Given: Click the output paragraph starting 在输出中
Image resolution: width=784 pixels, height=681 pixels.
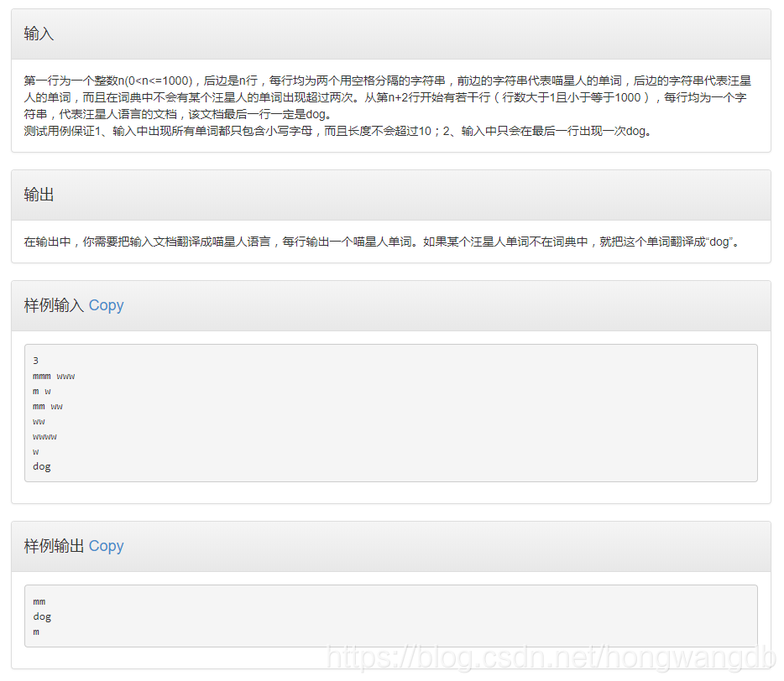Looking at the screenshot, I should click(383, 242).
